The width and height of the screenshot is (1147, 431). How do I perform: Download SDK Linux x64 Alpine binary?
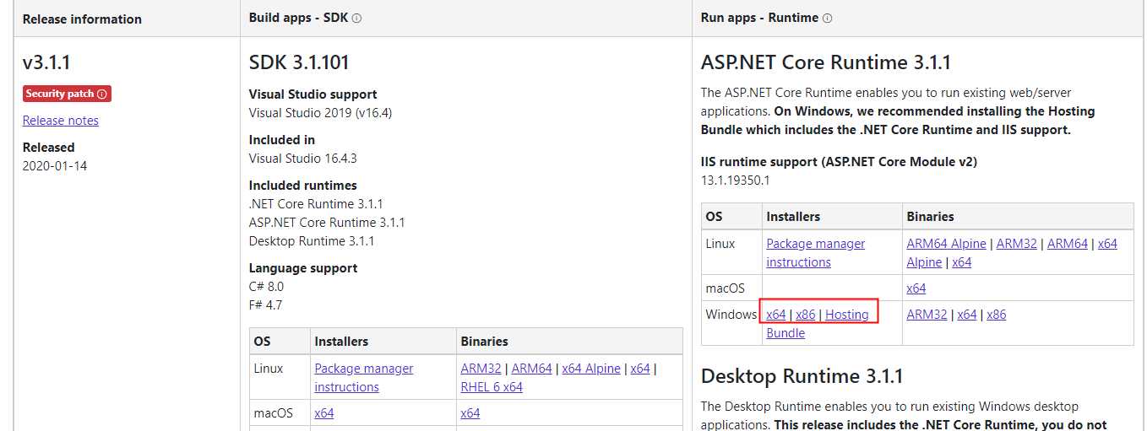(590, 369)
